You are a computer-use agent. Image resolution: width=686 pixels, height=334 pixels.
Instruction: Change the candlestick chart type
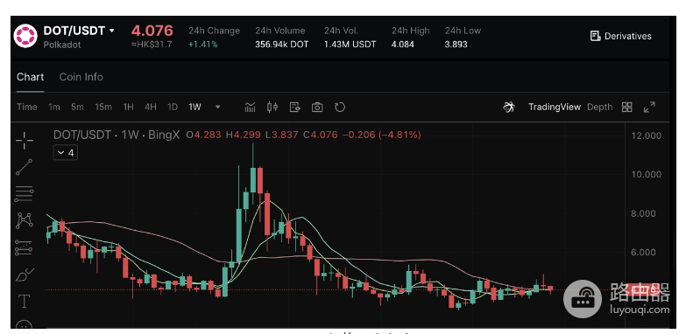(x=272, y=107)
